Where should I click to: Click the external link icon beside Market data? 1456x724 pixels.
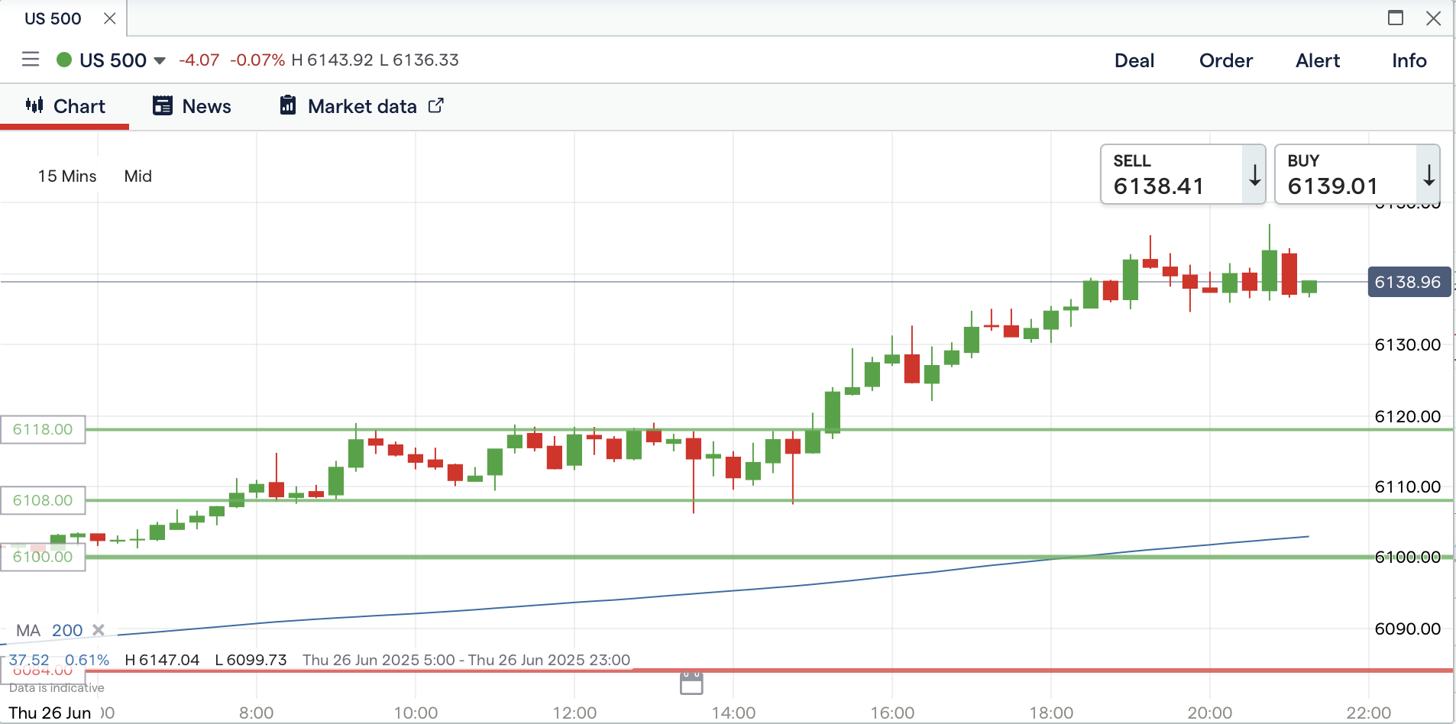(x=435, y=105)
